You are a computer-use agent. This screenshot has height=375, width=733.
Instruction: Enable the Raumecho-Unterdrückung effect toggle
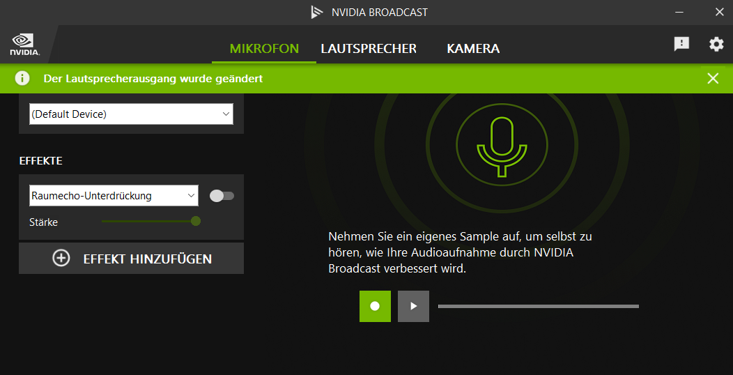222,196
